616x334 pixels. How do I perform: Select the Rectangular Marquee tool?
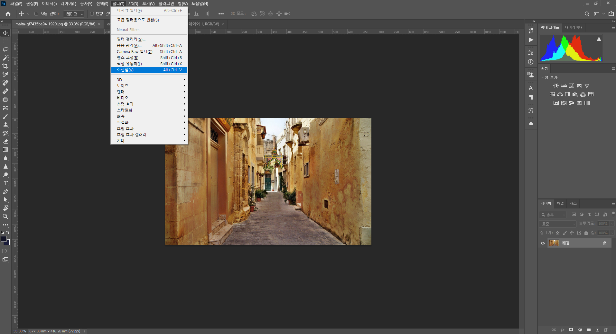(5, 41)
